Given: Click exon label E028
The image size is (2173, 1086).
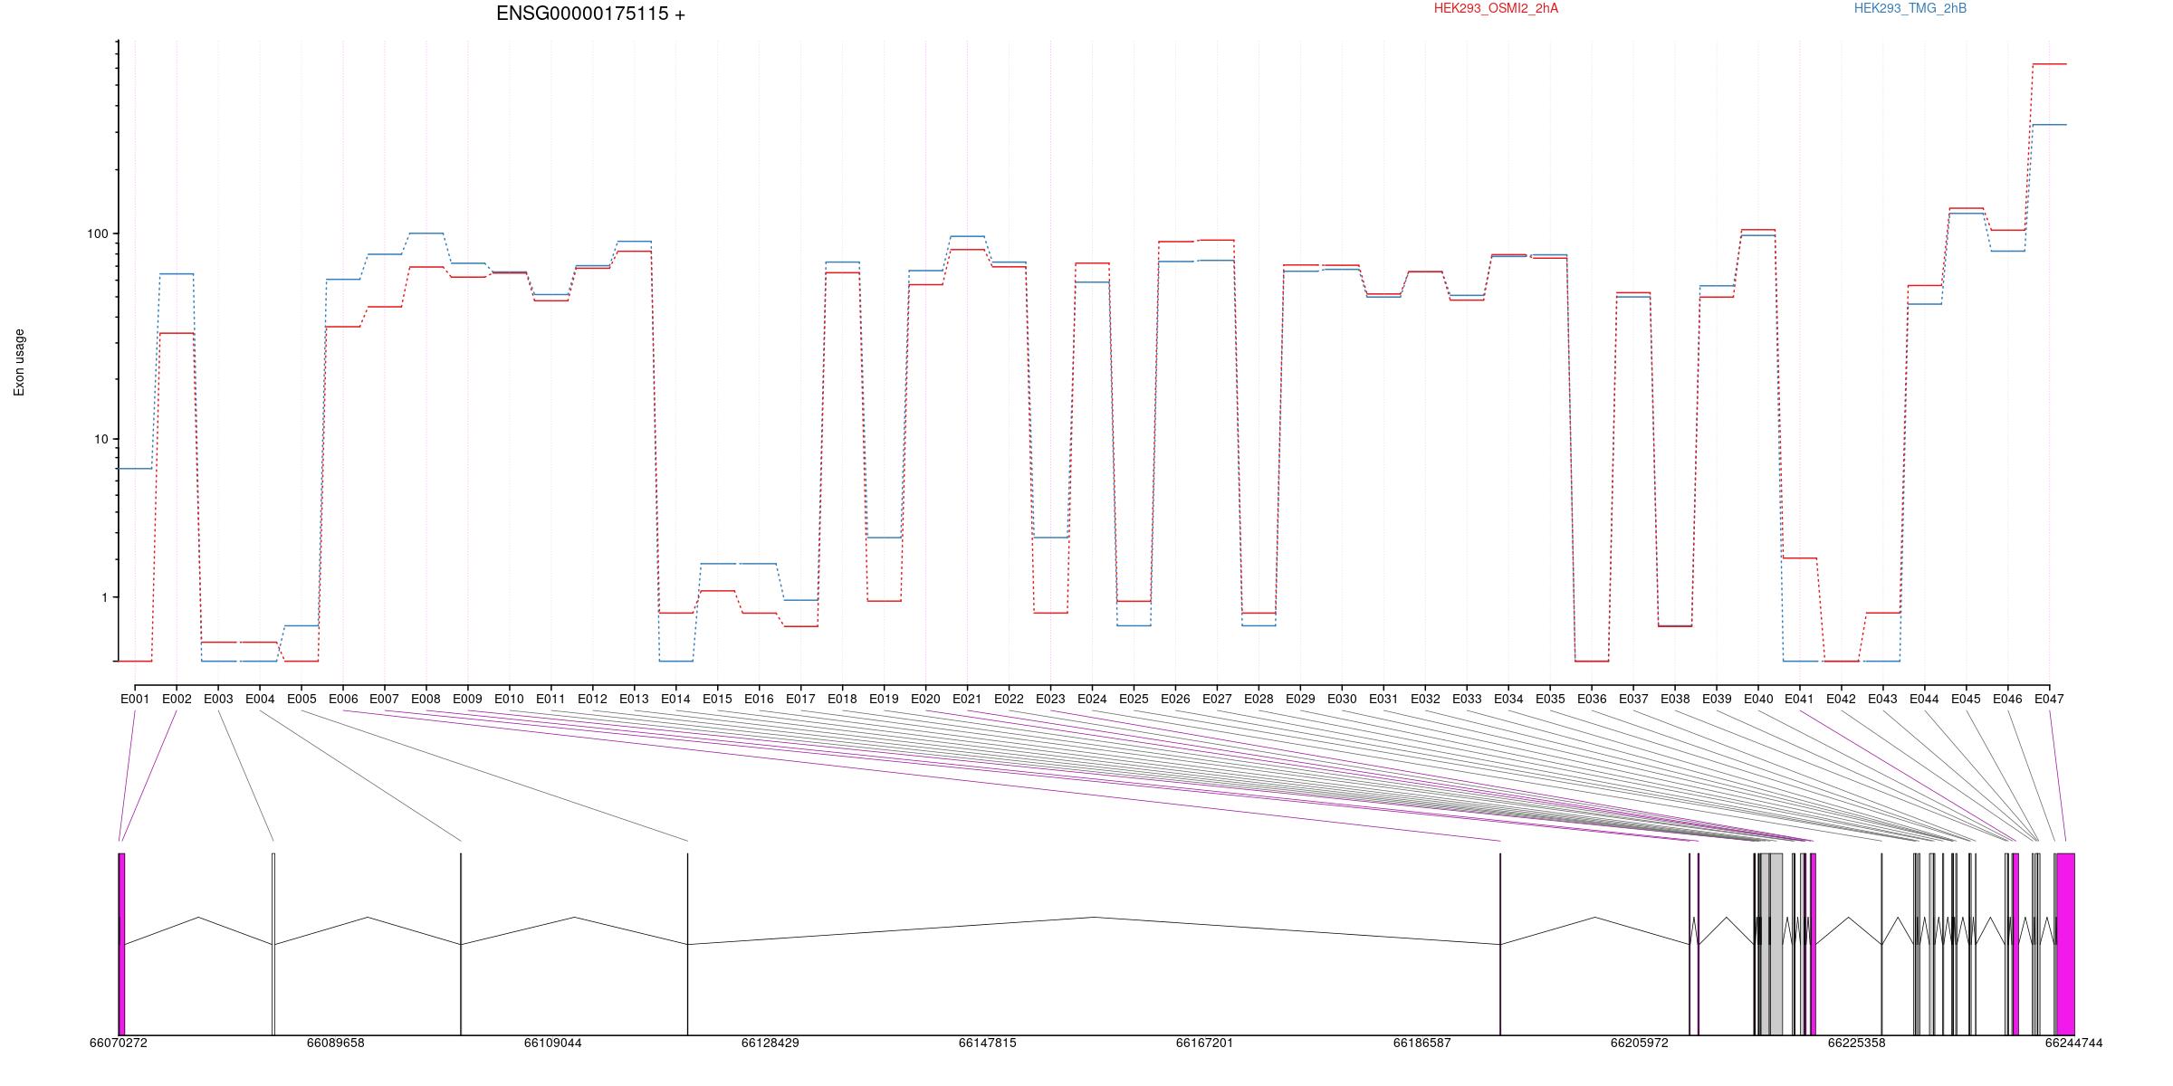Looking at the screenshot, I should pyautogui.click(x=1259, y=699).
